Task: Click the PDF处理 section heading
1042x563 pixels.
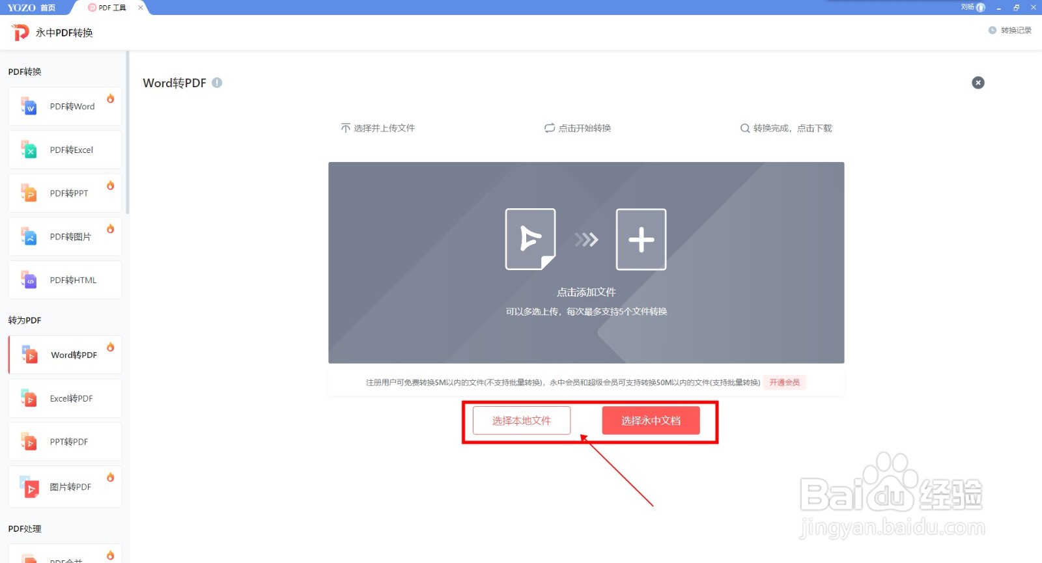Action: tap(25, 529)
